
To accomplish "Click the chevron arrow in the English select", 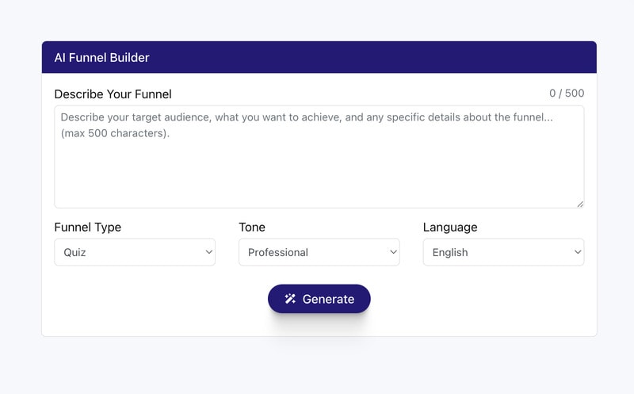I will point(578,252).
